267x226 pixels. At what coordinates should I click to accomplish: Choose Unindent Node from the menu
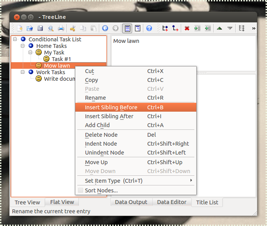point(136,153)
